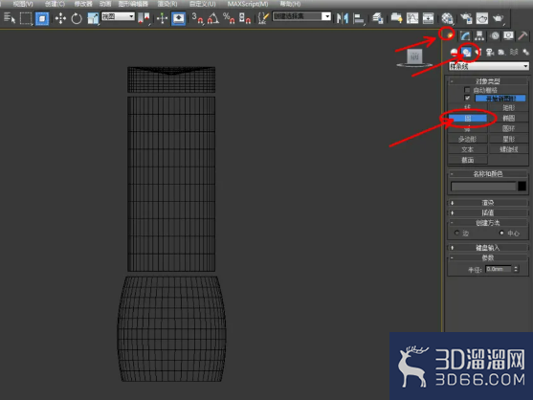Select the Geometry create category
Viewport: 533px width, 400px height.
click(x=455, y=52)
